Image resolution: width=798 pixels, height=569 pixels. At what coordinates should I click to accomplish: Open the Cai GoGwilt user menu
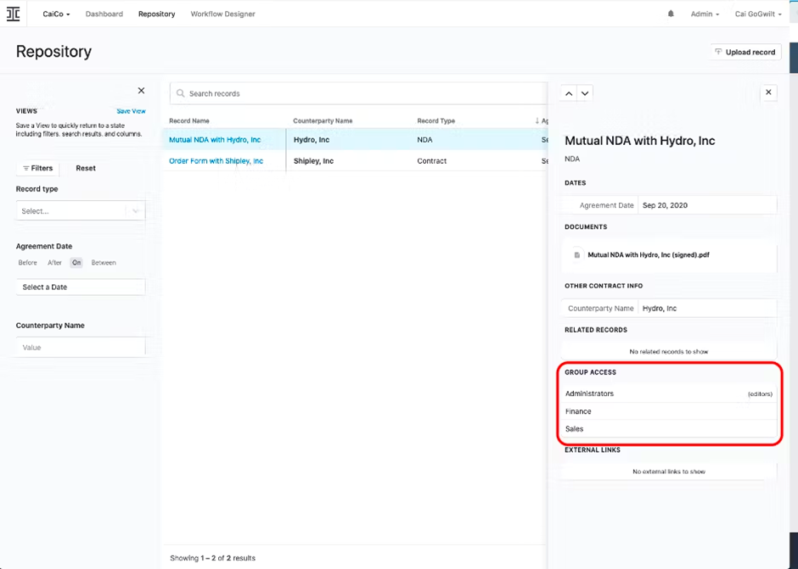[x=758, y=14]
